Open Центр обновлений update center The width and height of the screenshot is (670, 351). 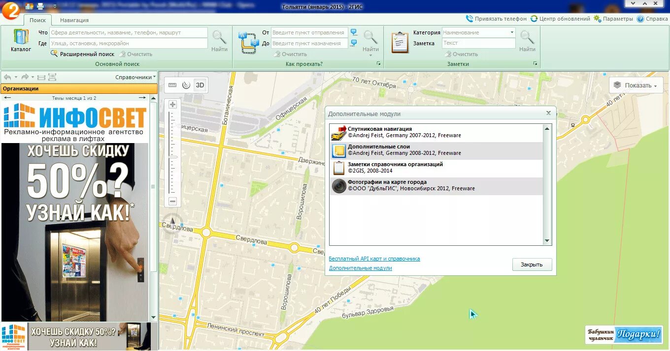point(560,19)
